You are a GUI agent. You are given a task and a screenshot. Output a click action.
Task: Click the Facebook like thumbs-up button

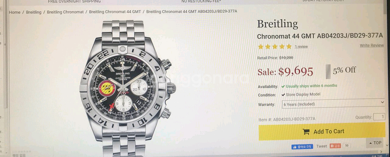click(x=302, y=147)
